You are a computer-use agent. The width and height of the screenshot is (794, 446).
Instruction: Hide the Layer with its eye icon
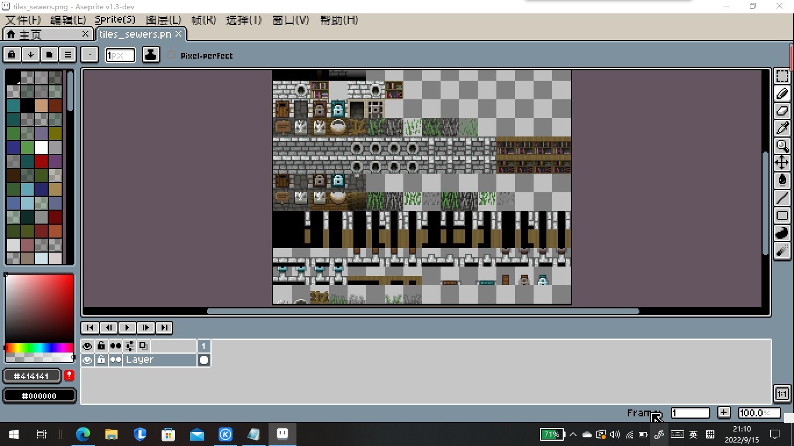[x=87, y=360]
